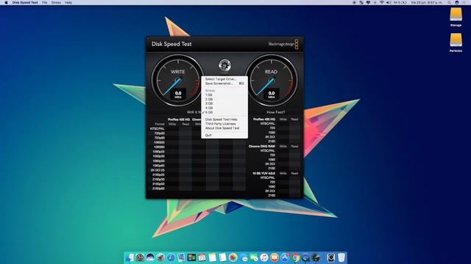Open Safari compass icon in dock
Image resolution: width=471 pixels, height=264 pixels.
pos(171,257)
